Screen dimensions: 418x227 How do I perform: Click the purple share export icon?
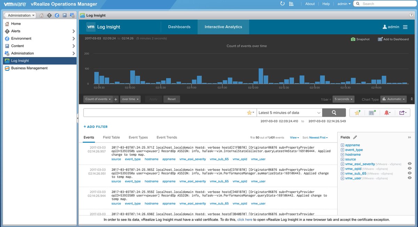click(402, 113)
